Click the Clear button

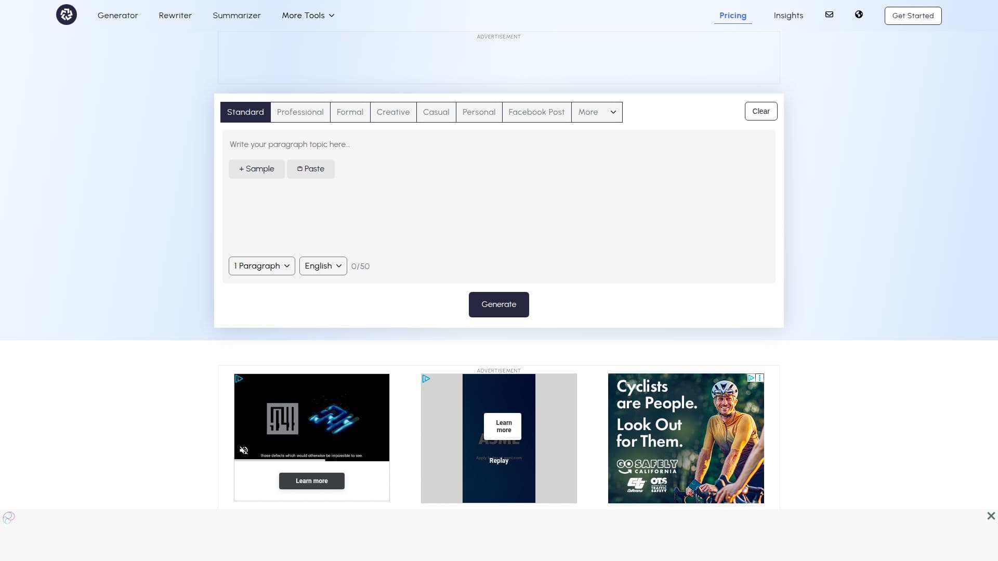761,111
